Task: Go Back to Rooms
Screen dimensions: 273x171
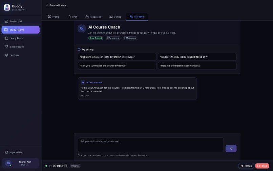Action: (56, 5)
